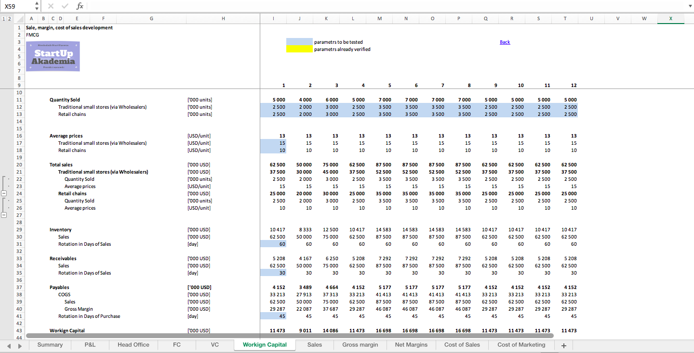This screenshot has width=694, height=353.
Task: Click the 'Receivables' label cell
Action: 63,258
